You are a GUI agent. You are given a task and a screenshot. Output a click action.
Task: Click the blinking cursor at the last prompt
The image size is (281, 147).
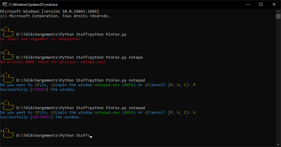pyautogui.click(x=91, y=137)
